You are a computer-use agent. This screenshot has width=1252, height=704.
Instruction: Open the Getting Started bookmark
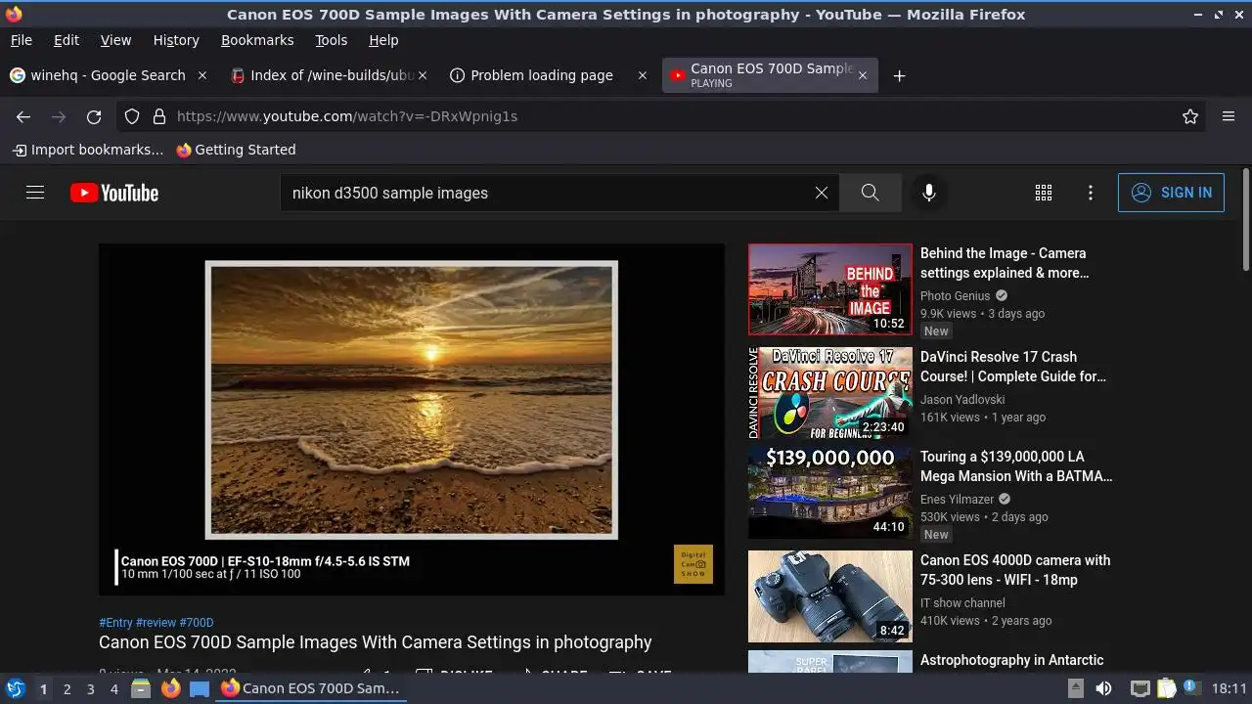click(236, 150)
